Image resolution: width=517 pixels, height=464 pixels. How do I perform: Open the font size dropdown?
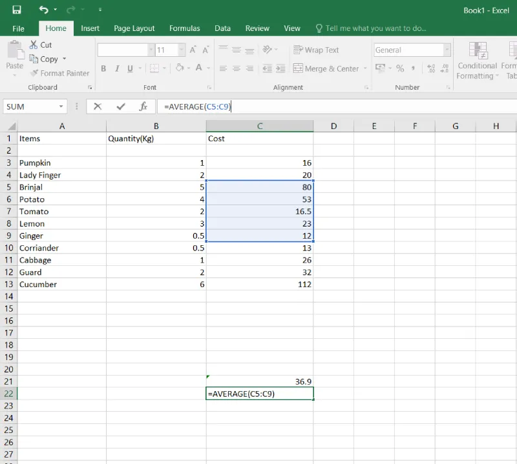(x=181, y=50)
